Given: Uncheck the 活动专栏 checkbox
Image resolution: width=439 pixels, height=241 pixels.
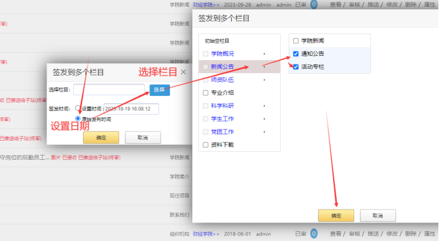Looking at the screenshot, I should coord(296,67).
